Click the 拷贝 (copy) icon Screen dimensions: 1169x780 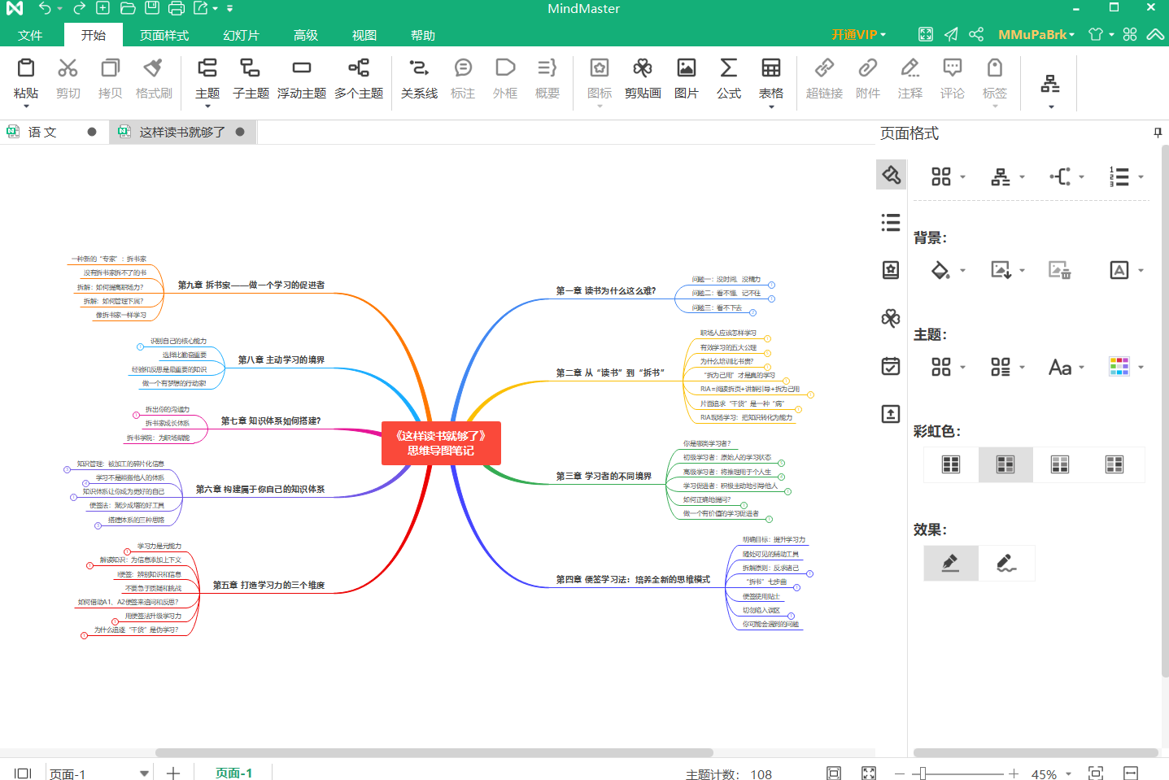pos(110,79)
